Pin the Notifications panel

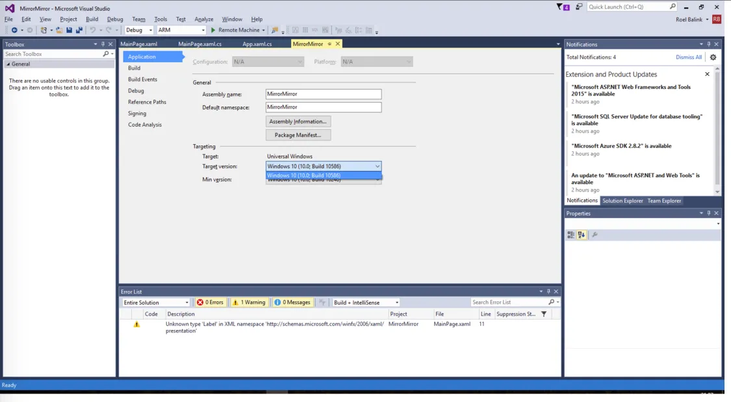708,44
